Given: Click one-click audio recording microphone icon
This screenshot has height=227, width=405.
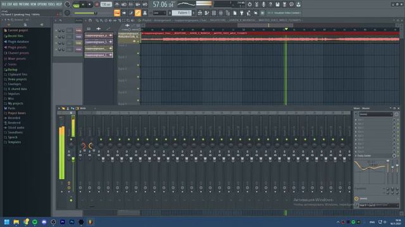Looking at the screenshot, I should (263, 4).
